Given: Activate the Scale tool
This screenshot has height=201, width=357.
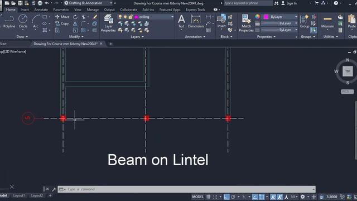Looking at the screenshot, I should pyautogui.click(x=75, y=30).
